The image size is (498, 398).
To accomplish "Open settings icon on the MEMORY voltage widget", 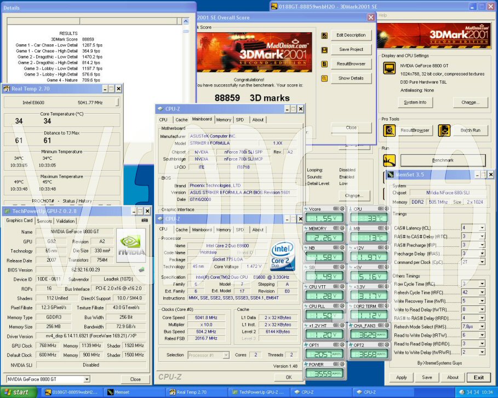I will pos(336,228).
